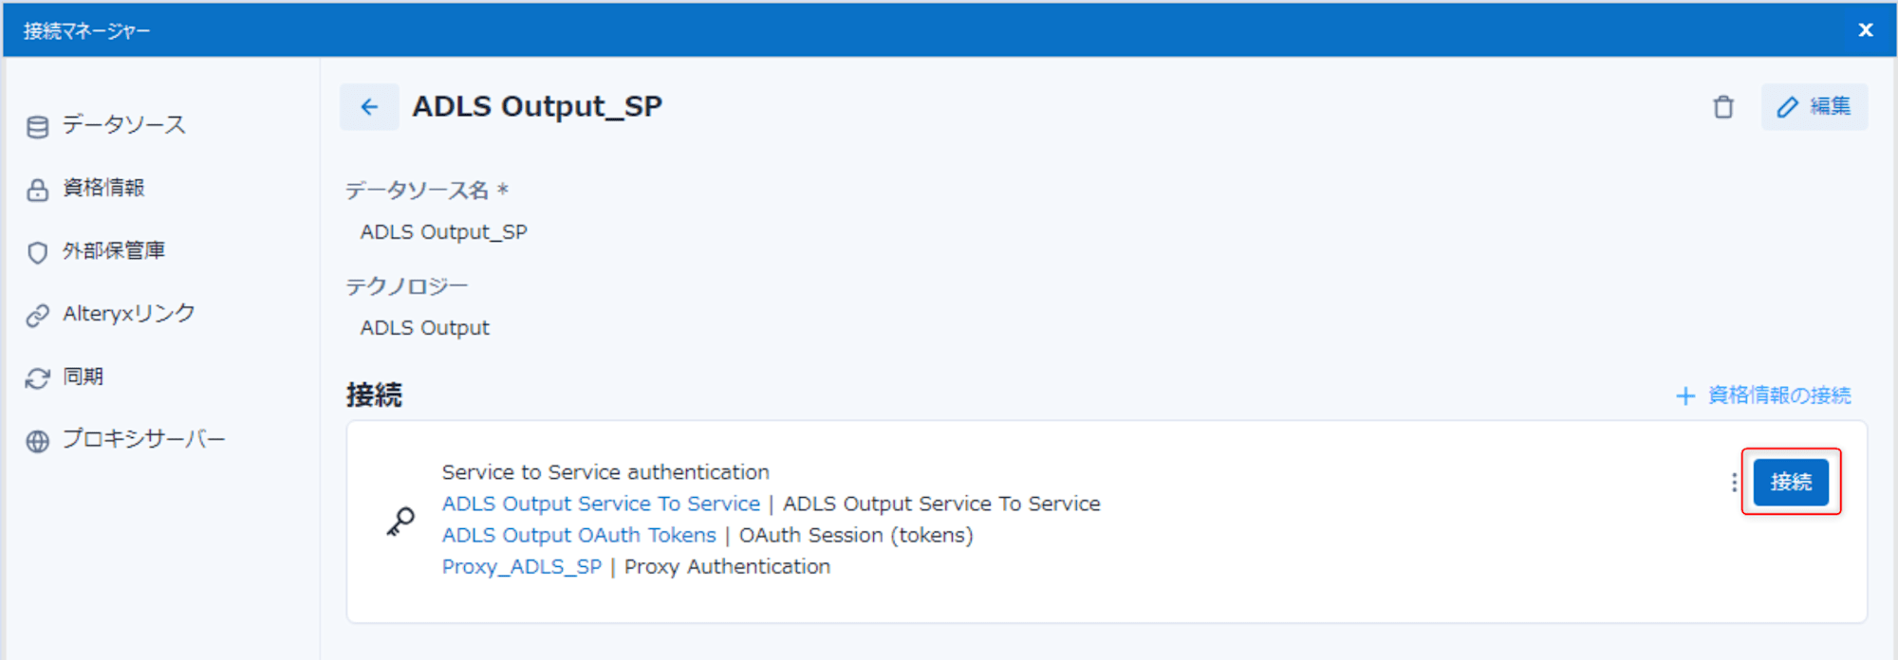Select the 接続 section heading

point(376,394)
